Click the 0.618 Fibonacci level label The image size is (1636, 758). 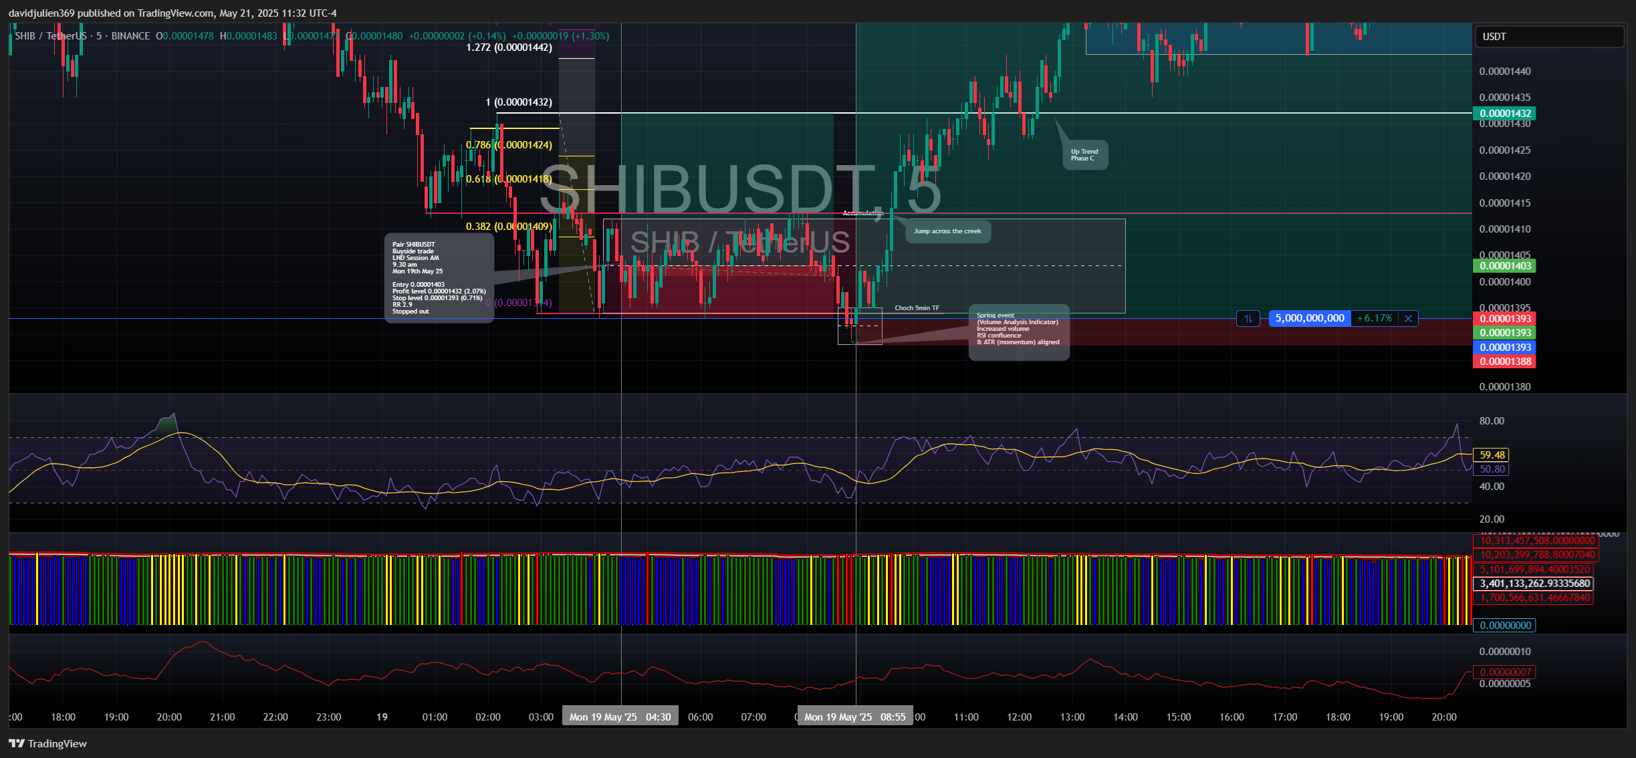click(509, 179)
